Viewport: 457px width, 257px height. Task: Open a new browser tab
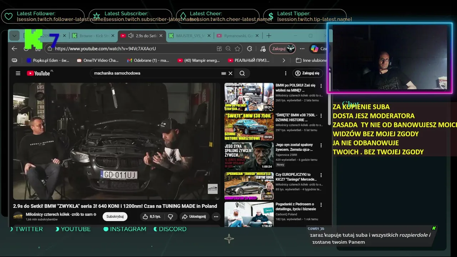coord(269,36)
